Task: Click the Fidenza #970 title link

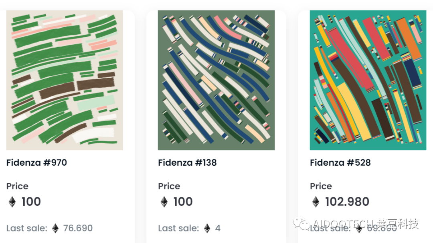Action: click(x=36, y=163)
